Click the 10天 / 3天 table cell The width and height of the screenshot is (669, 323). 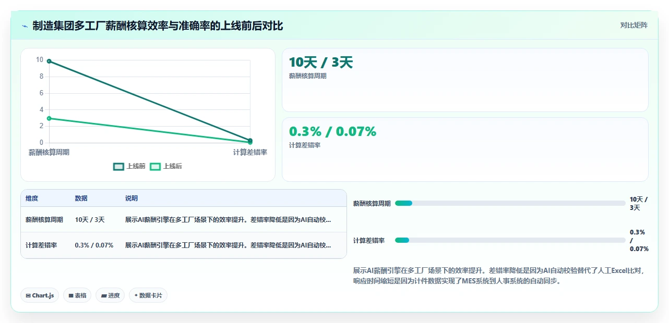pyautogui.click(x=90, y=220)
